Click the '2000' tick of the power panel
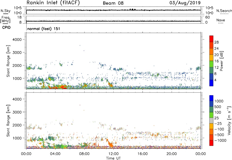The height and width of the screenshot is (160, 232). [x=17, y=65]
